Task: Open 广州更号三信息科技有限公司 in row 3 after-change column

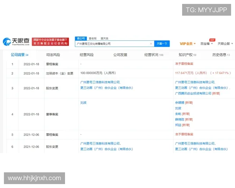Action: pyautogui.click(x=195, y=82)
